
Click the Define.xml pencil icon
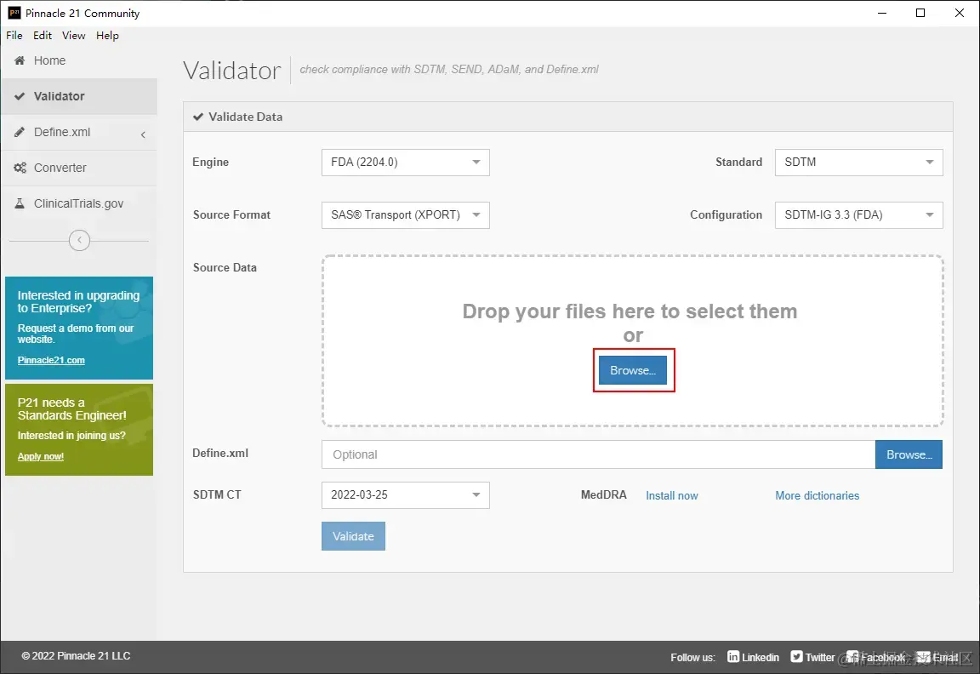coord(20,132)
